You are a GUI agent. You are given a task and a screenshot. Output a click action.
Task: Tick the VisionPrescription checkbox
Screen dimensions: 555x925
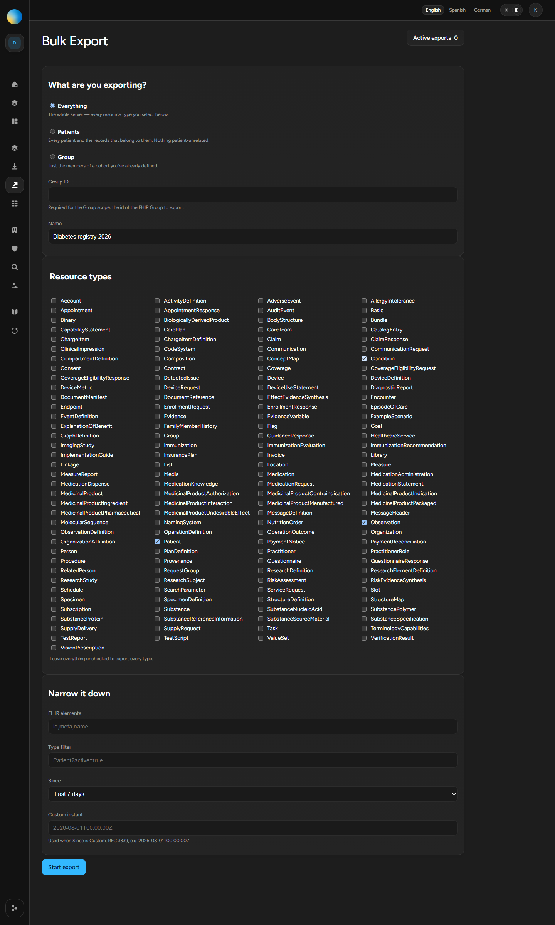click(x=54, y=648)
